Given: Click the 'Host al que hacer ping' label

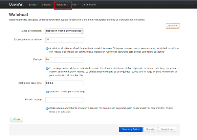Looking at the screenshot, I should [x=30, y=83].
